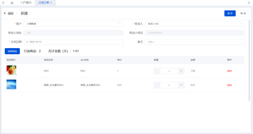The image size is (253, 134).
Task: Click the home icon tab
Action: pyautogui.click(x=12, y=3)
